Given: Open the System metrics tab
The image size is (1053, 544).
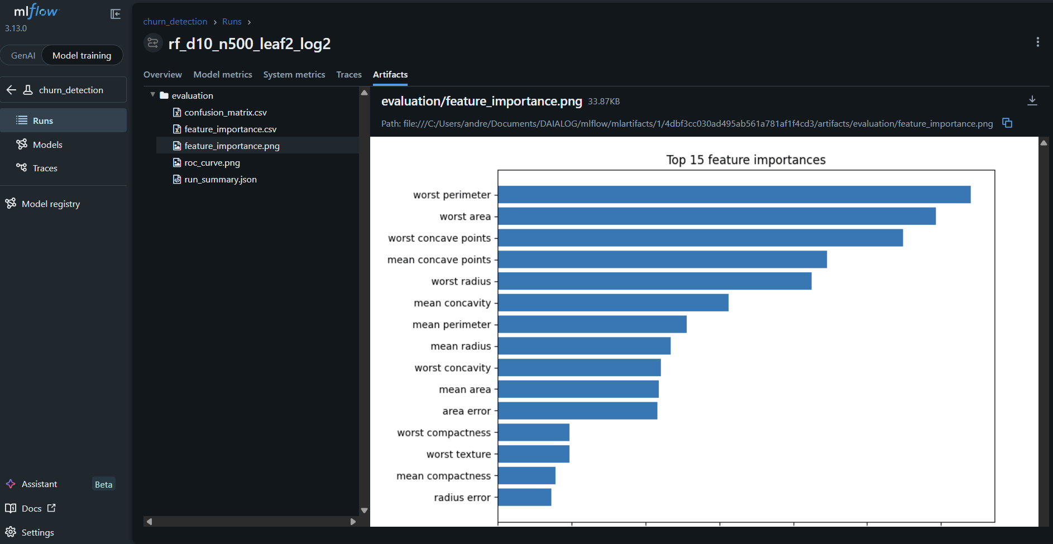Looking at the screenshot, I should (x=294, y=74).
